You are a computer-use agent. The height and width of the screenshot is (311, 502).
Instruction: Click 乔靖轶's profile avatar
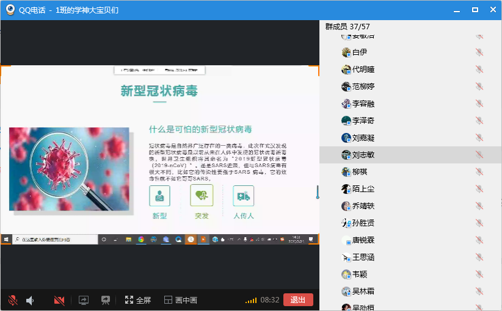[346, 206]
